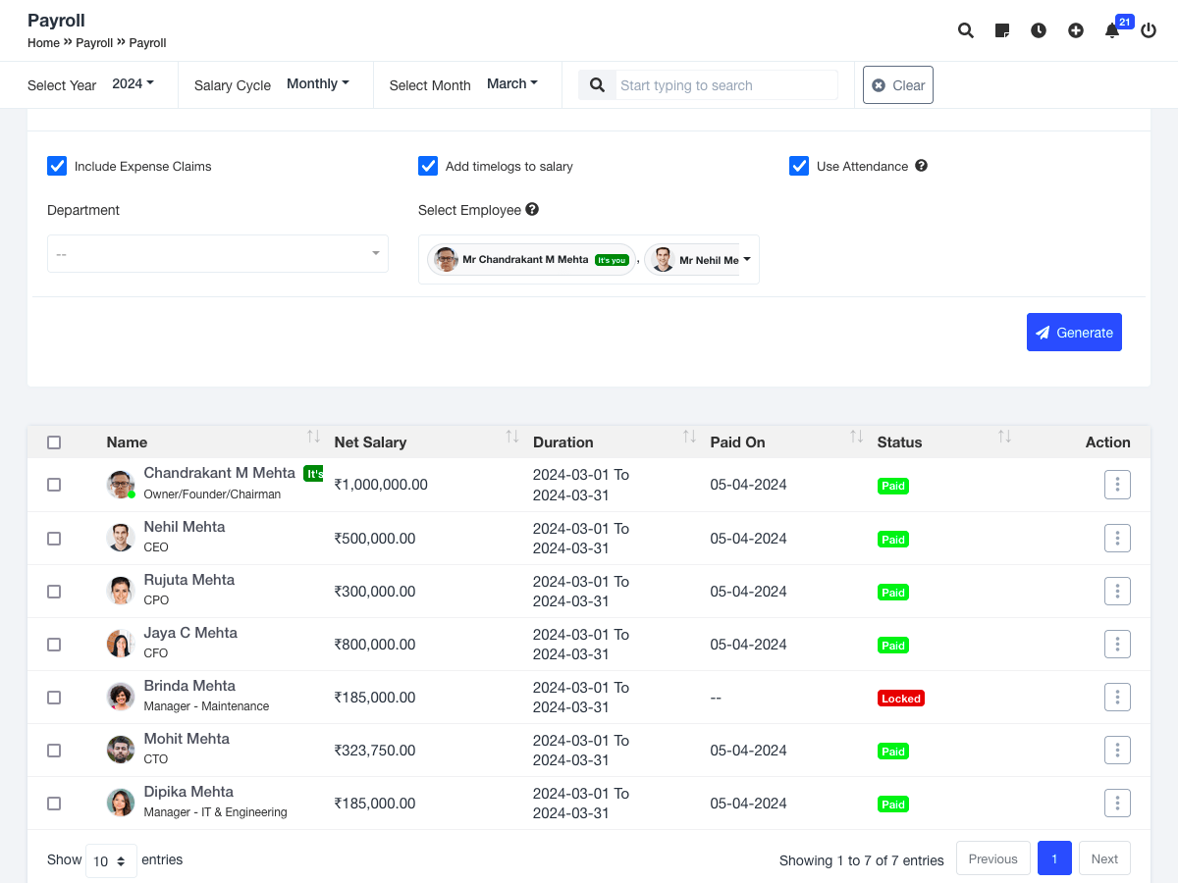Screen dimensions: 1178x883
Task: Sort the table by Net Salary
Action: pos(510,436)
